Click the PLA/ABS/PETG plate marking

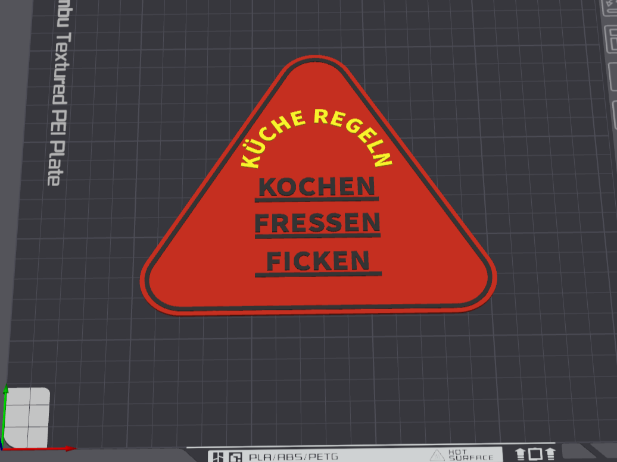point(293,457)
